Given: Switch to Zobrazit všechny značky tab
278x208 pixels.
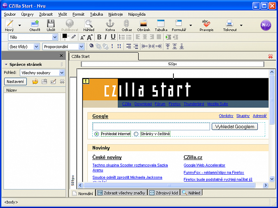Looking at the screenshot, I should (121, 193).
